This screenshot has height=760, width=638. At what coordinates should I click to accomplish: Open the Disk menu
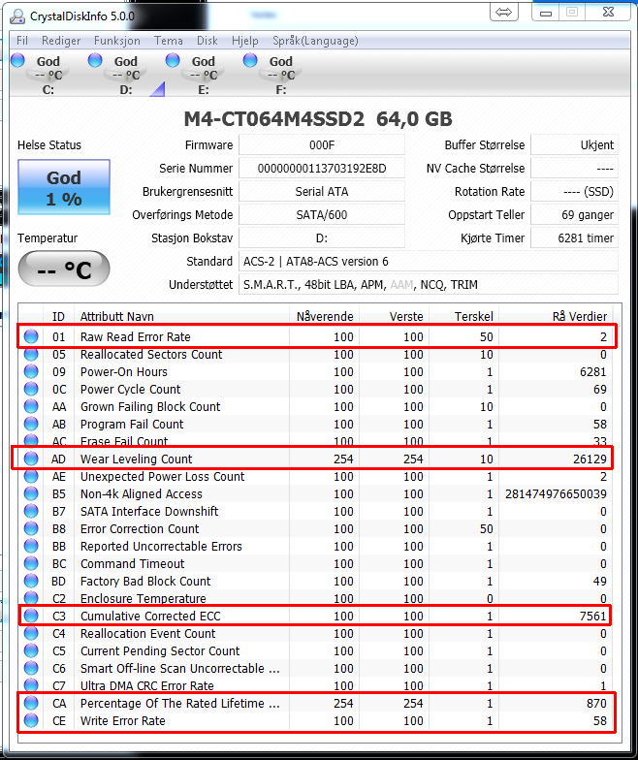pyautogui.click(x=207, y=41)
